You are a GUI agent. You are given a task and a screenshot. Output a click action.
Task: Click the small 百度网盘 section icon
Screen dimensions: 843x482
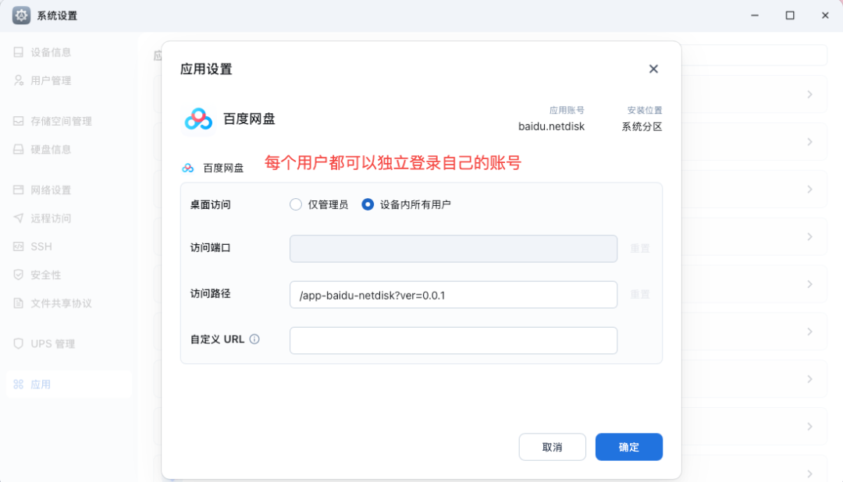point(187,168)
